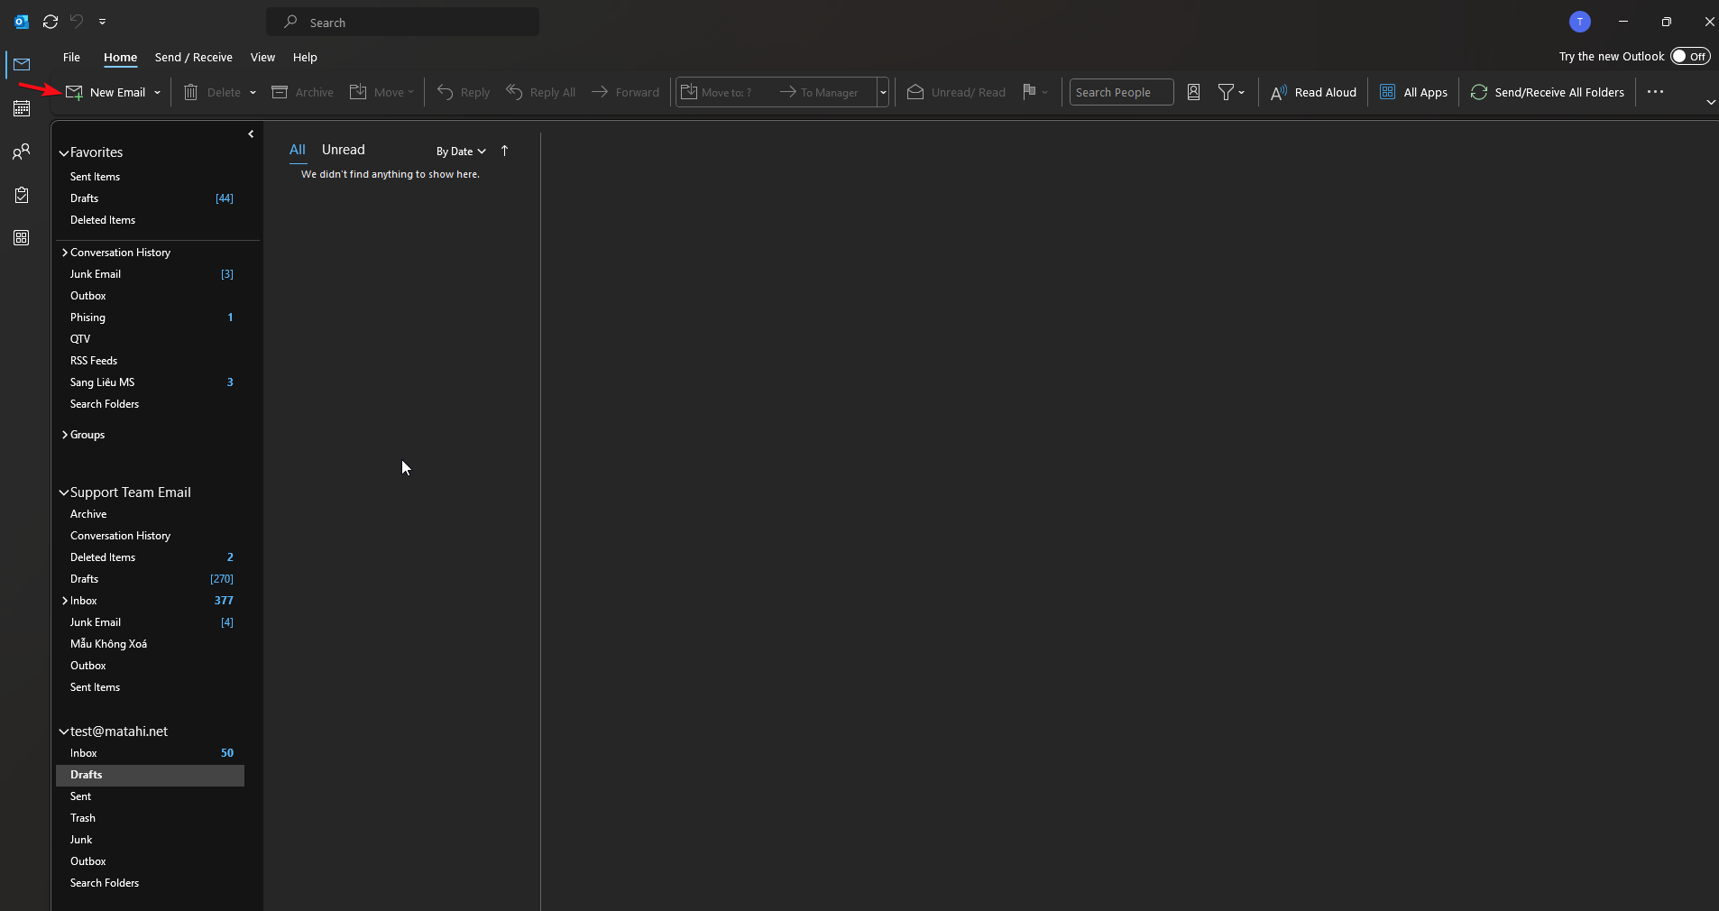Open the Send / Receive tab

[193, 57]
